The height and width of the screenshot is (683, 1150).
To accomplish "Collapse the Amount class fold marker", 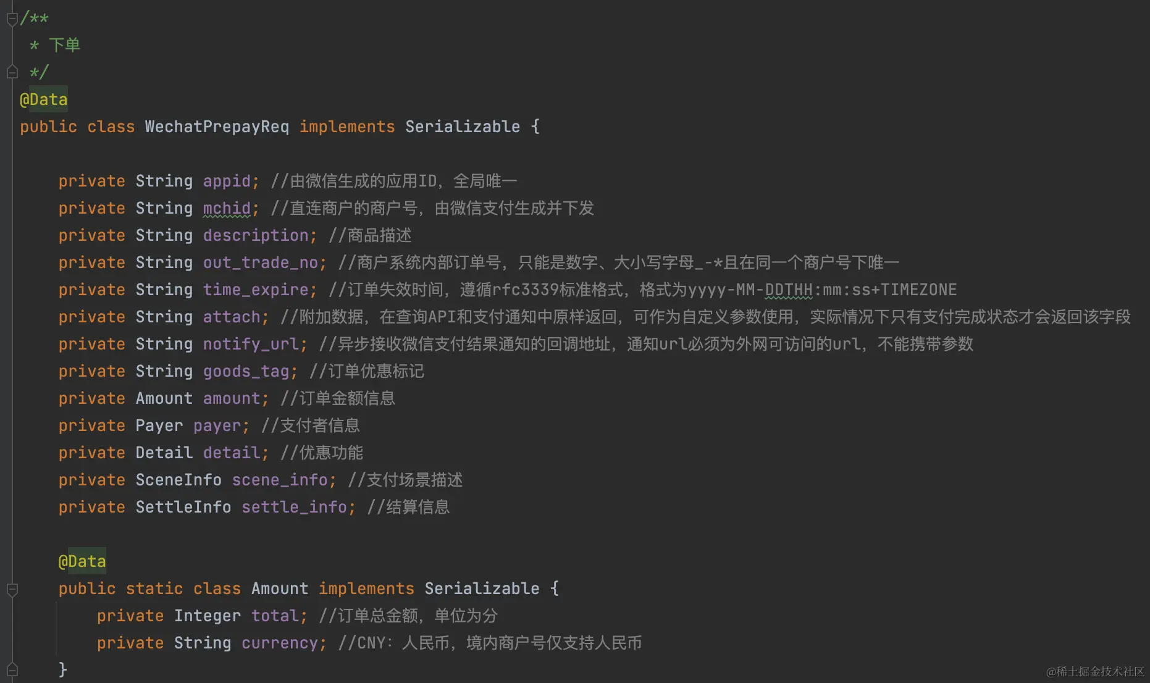I will pos(12,589).
